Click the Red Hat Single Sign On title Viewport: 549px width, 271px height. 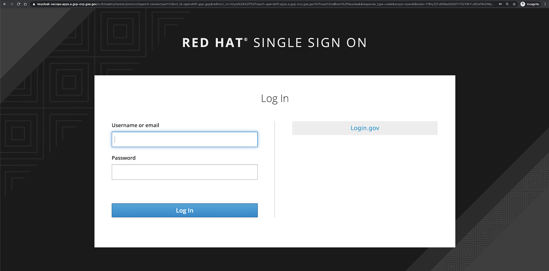pyautogui.click(x=274, y=43)
